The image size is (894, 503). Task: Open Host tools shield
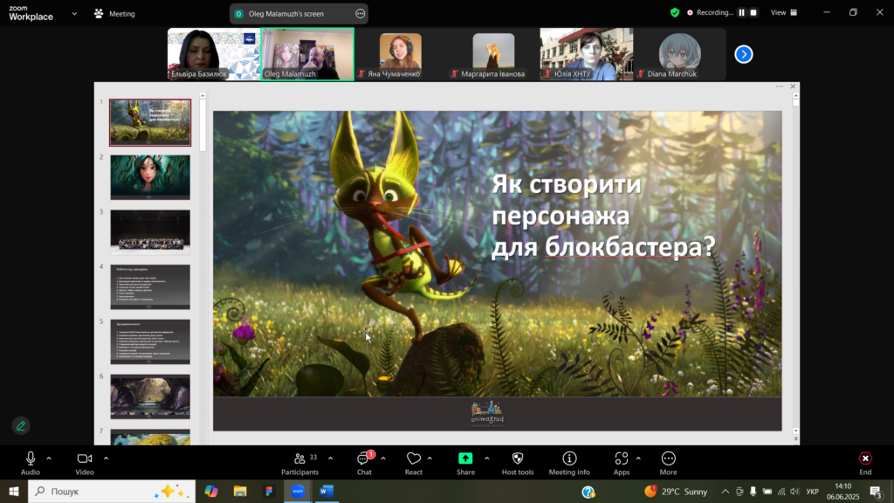pos(518,463)
